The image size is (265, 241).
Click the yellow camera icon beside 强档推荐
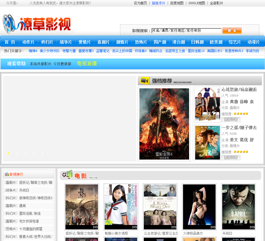(x=145, y=81)
